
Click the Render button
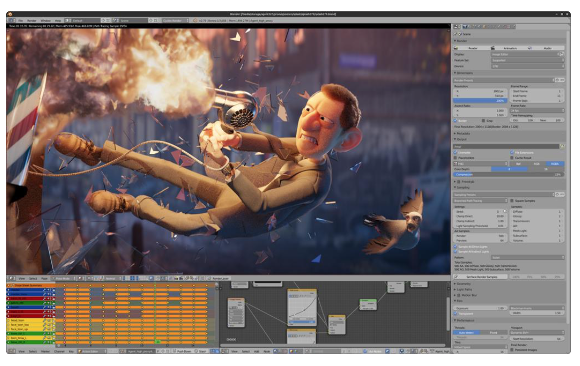coord(471,48)
